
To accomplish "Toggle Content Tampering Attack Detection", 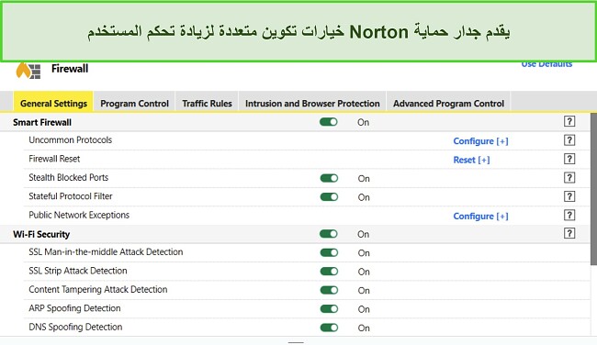I will [x=329, y=290].
